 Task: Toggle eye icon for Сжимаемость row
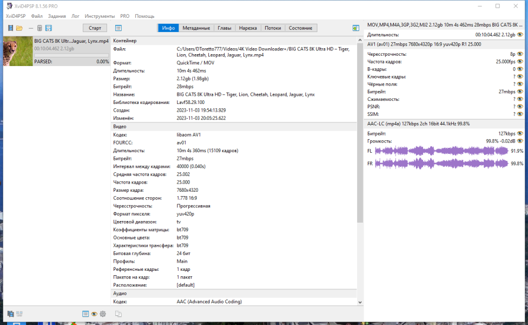tap(520, 99)
